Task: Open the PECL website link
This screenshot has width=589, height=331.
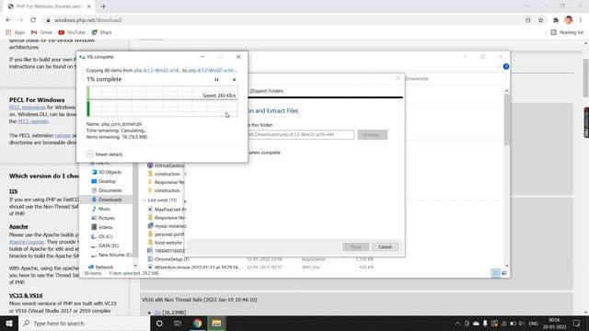Action: coord(33,121)
